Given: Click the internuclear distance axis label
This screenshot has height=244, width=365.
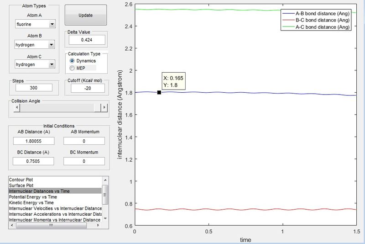Looking at the screenshot, I should click(x=120, y=115).
